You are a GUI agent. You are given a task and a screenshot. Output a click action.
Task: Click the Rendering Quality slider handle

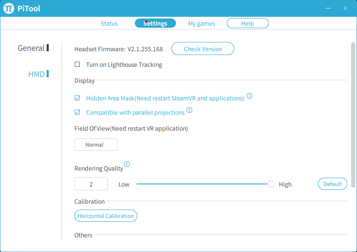point(271,184)
